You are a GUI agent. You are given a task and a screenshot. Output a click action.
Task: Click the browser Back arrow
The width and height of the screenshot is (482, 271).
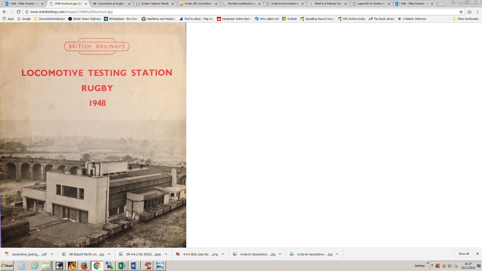point(5,12)
